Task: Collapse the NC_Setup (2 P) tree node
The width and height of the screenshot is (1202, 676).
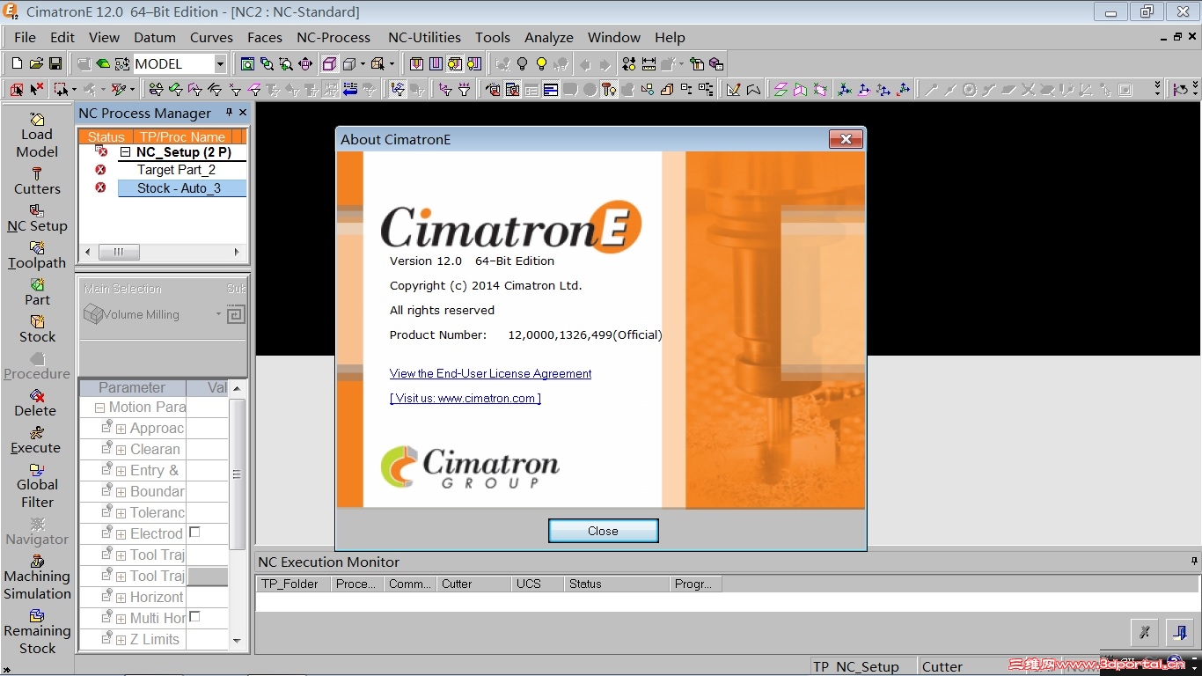Action: pyautogui.click(x=125, y=152)
